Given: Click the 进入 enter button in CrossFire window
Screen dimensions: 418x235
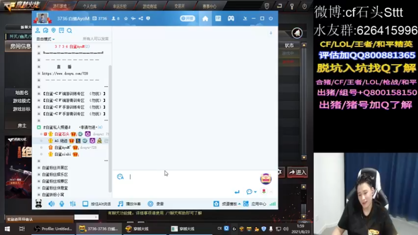Looking at the screenshot, I should [297, 172].
